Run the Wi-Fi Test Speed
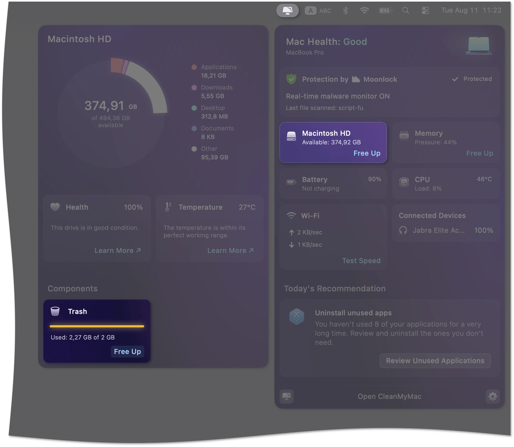 361,261
